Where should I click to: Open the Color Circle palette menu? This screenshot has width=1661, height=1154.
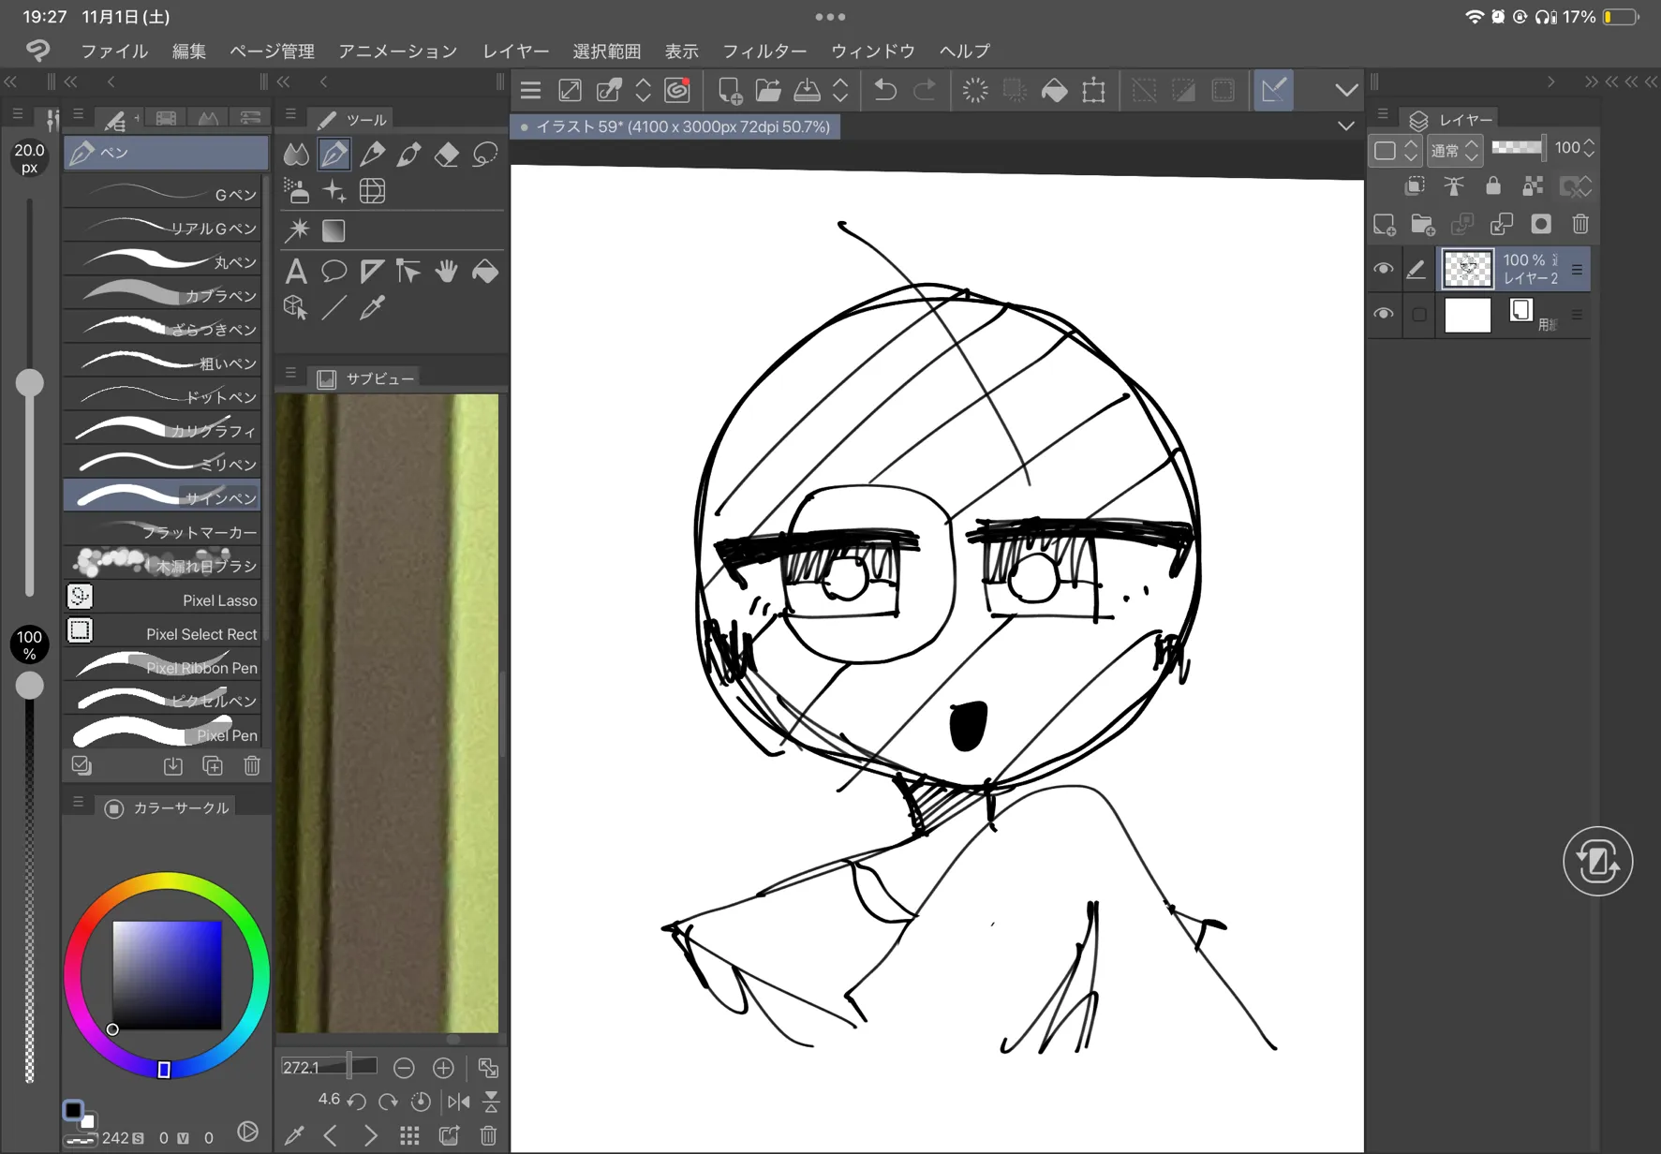tap(78, 803)
